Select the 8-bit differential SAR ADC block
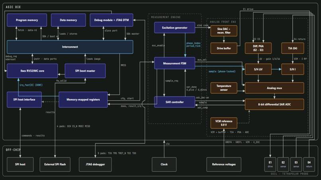Image resolution: width=321 pixels, height=180 pixels. pyautogui.click(x=274, y=105)
